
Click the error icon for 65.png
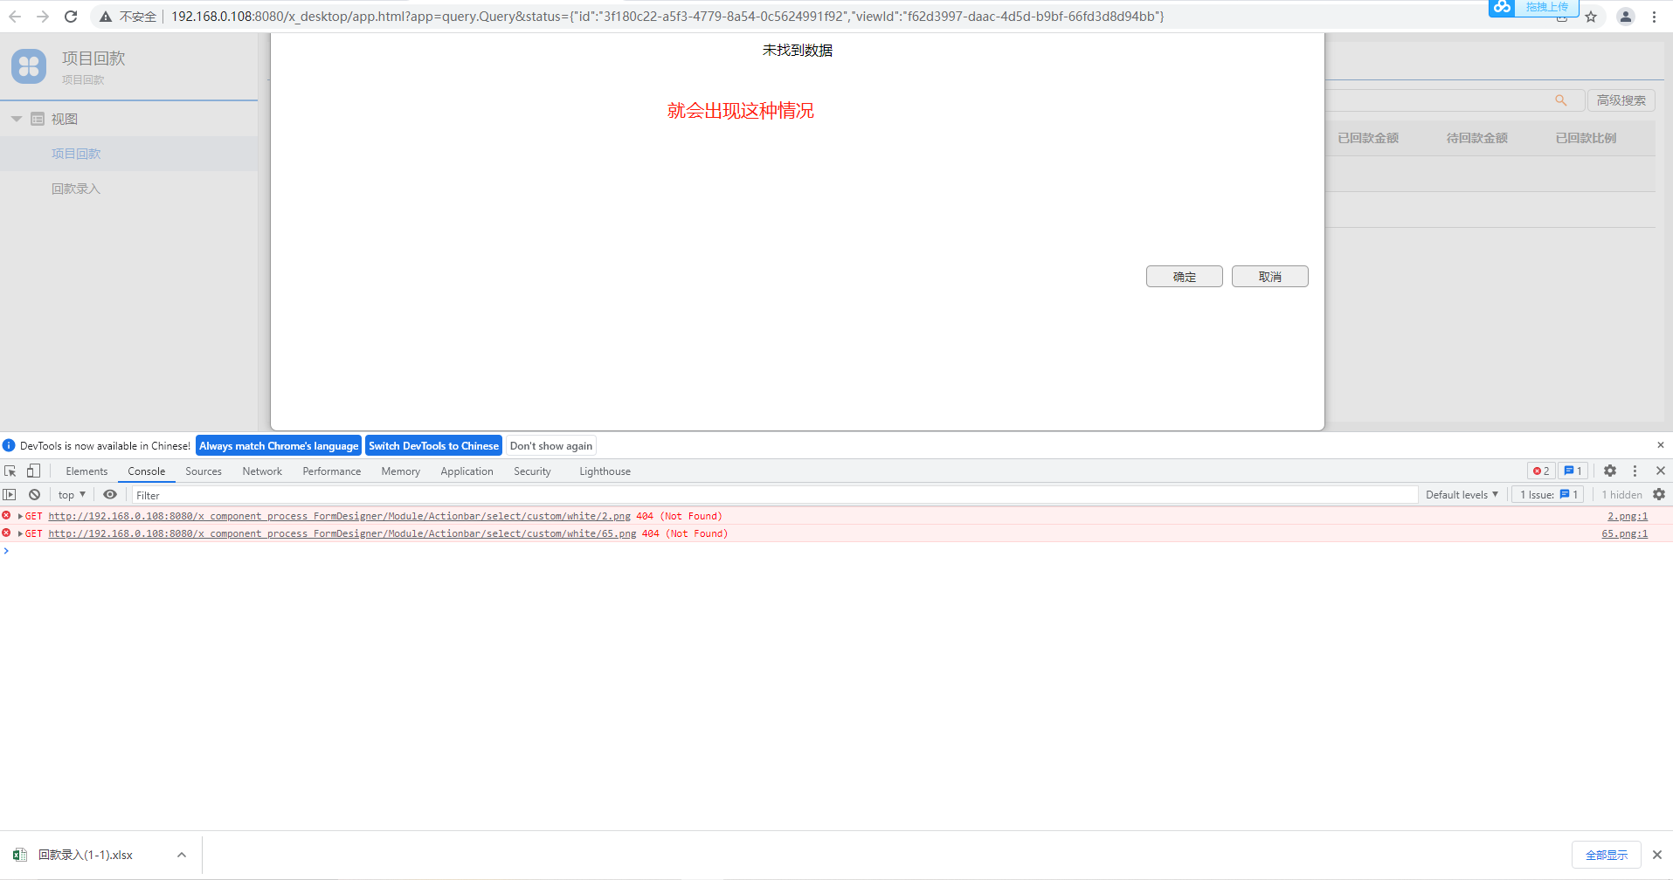(x=7, y=533)
